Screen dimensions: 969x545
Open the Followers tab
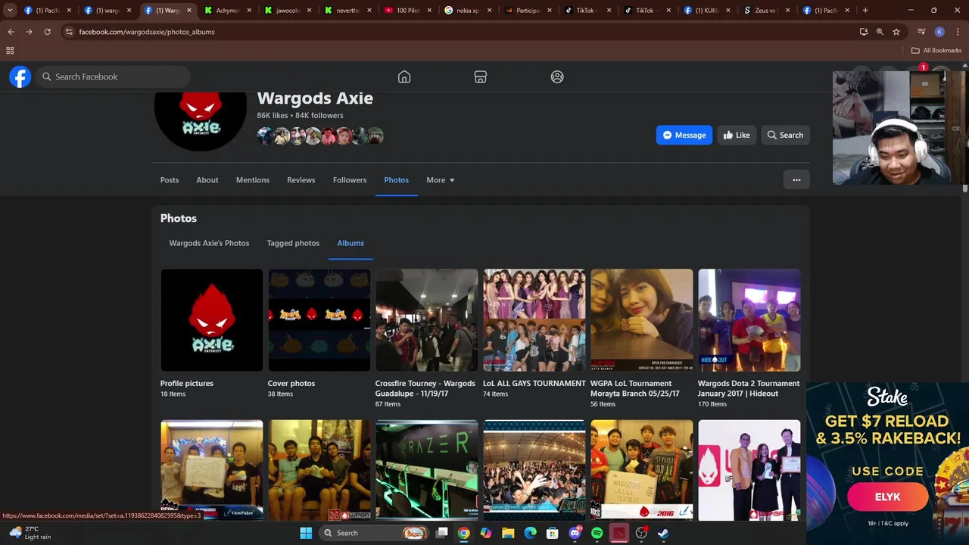[350, 180]
